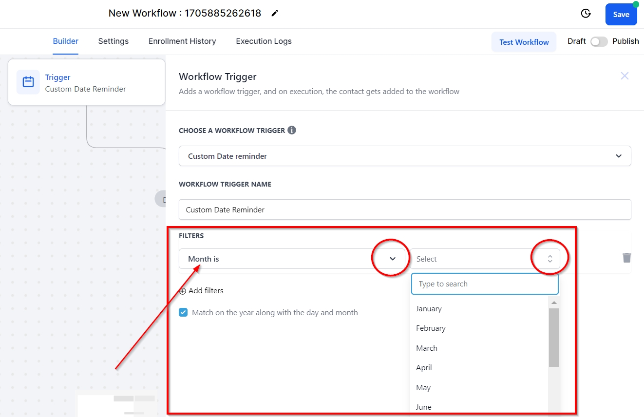Click the info icon beside Choose a Workflow Trigger
644x417 pixels.
(291, 130)
